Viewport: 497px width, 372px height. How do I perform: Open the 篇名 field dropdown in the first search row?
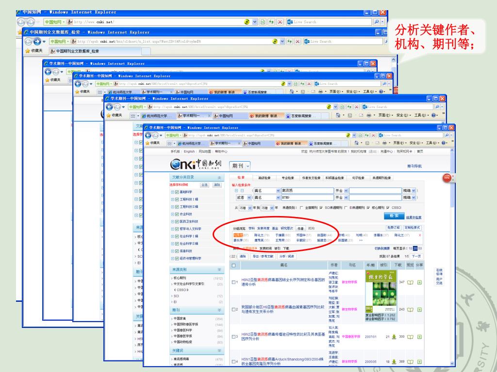click(x=278, y=191)
